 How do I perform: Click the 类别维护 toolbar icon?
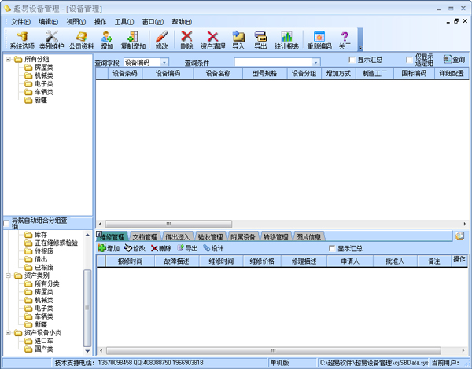[x=53, y=40]
